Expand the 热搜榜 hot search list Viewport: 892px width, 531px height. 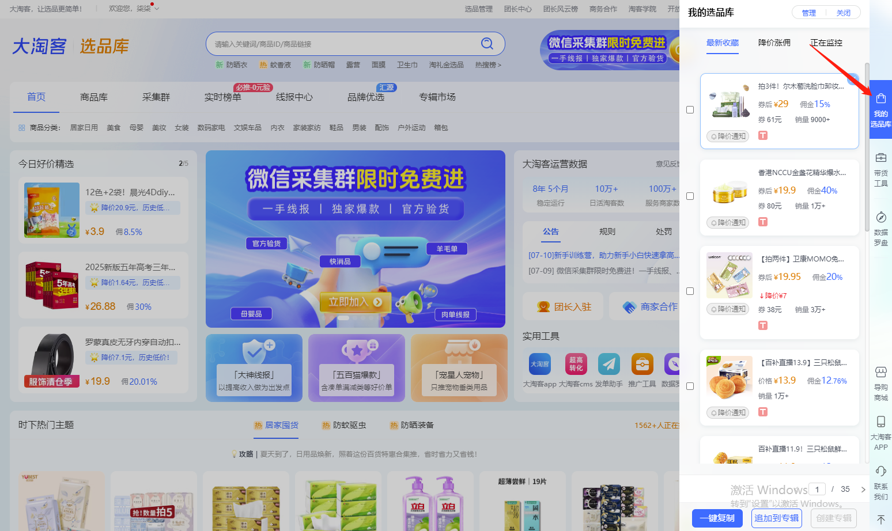pyautogui.click(x=488, y=65)
